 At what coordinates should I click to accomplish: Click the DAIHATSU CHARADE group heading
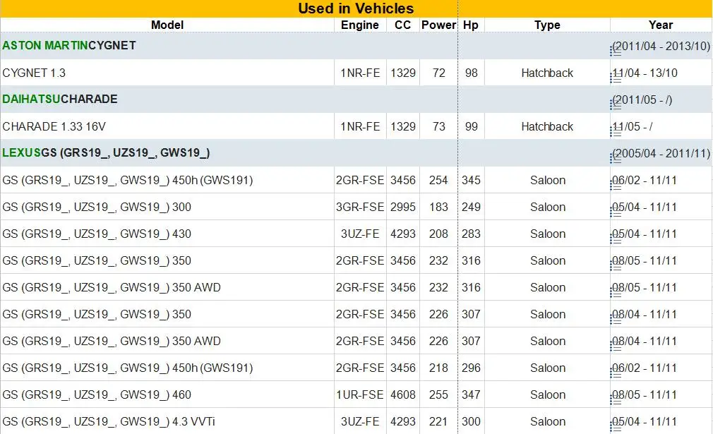tap(60, 99)
